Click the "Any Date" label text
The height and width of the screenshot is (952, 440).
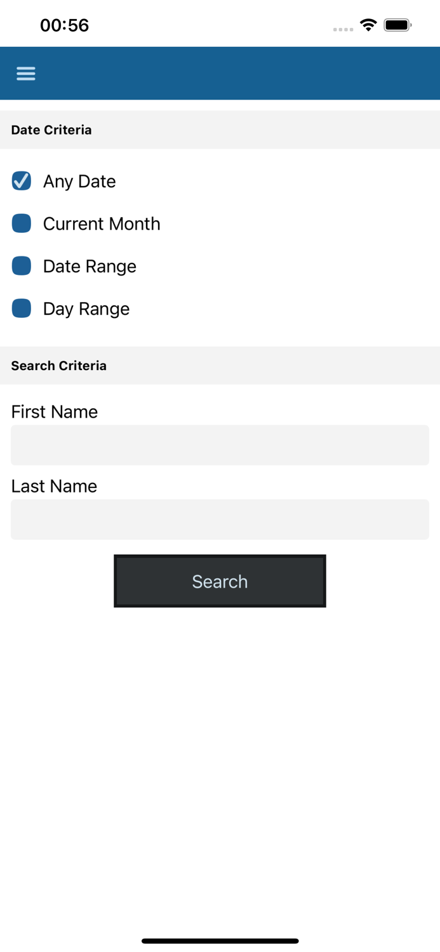(79, 182)
